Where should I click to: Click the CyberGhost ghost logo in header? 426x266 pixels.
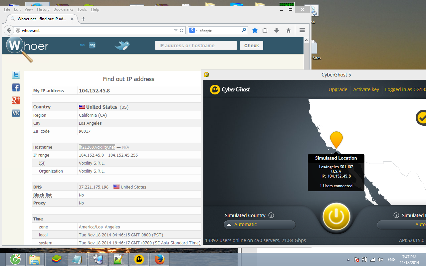point(215,89)
